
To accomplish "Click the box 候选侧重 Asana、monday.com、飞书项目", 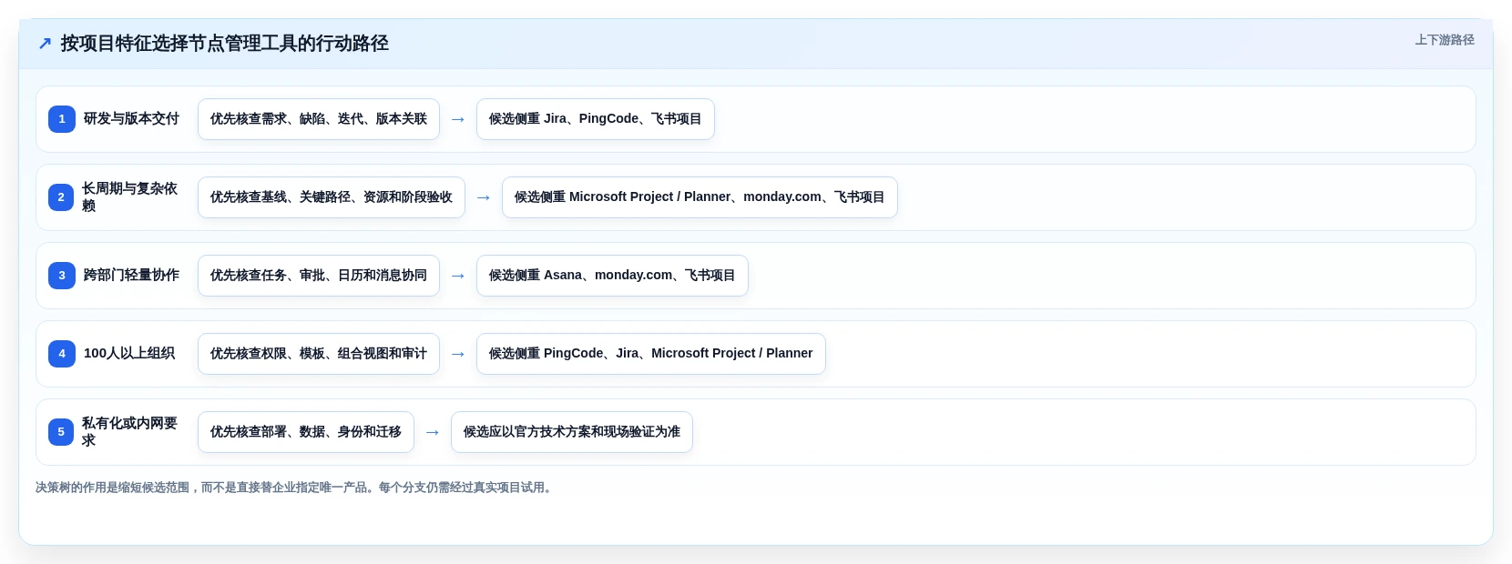I will tap(612, 276).
